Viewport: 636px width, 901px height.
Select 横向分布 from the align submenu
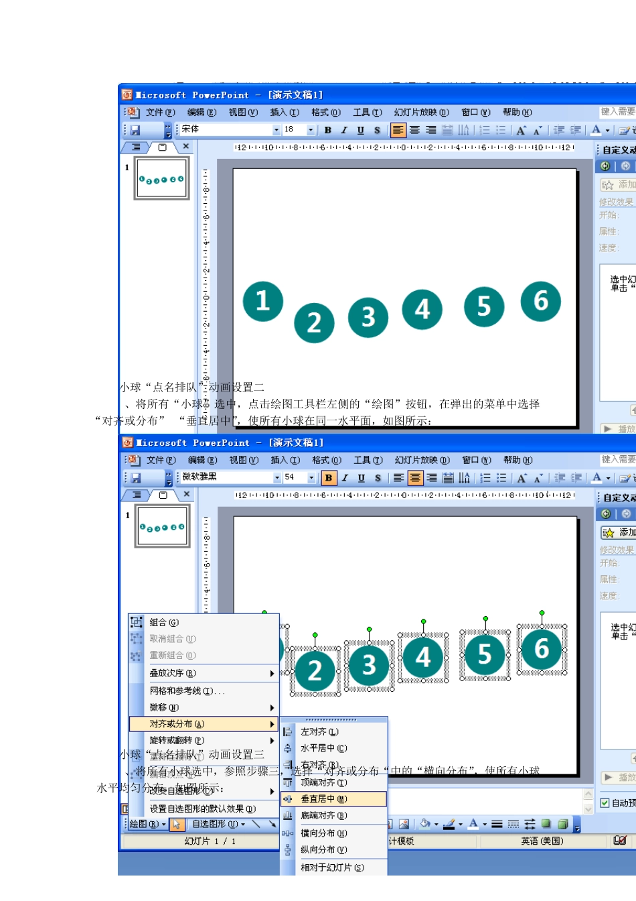[x=323, y=833]
